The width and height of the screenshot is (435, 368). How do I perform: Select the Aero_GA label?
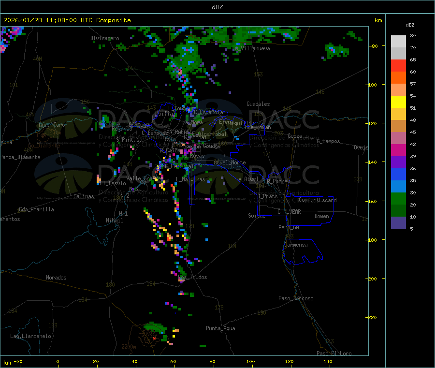click(x=289, y=227)
